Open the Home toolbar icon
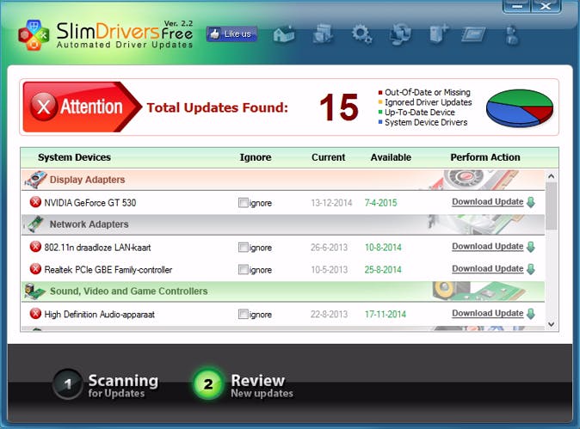 click(x=284, y=34)
